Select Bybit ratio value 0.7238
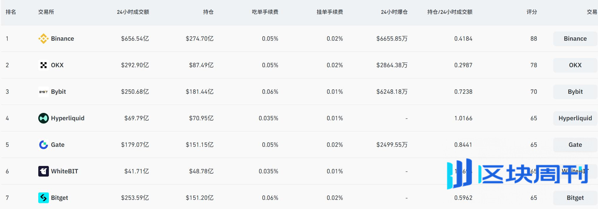 [463, 92]
